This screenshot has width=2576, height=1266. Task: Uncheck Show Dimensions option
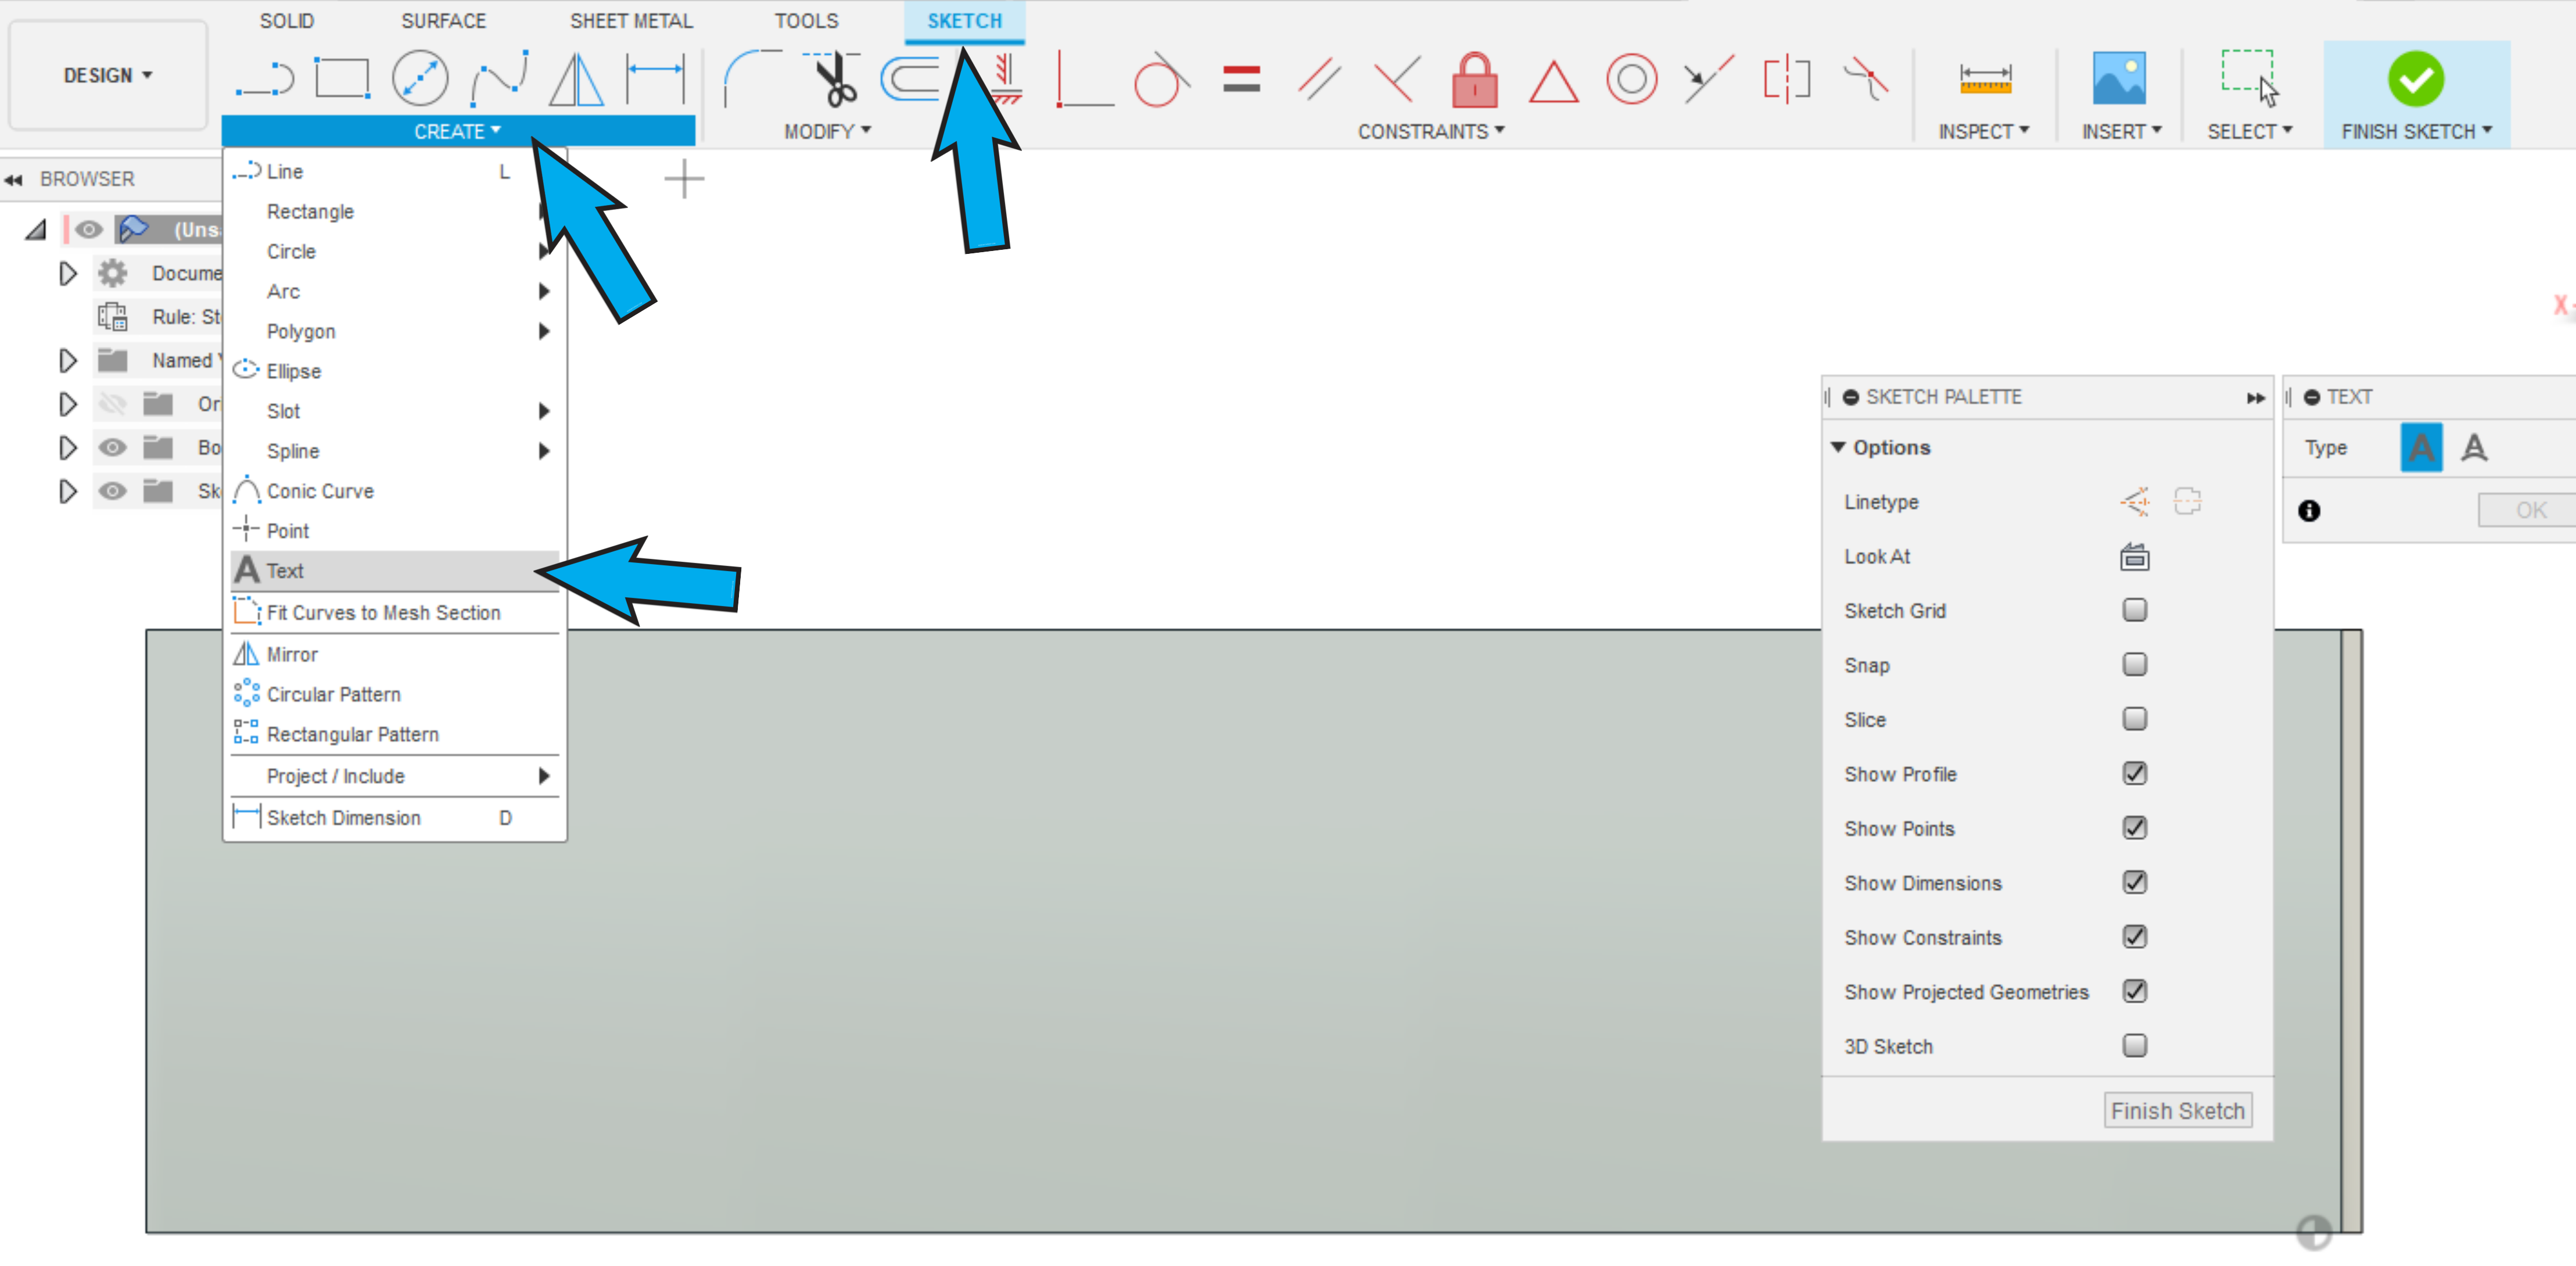(x=2134, y=883)
